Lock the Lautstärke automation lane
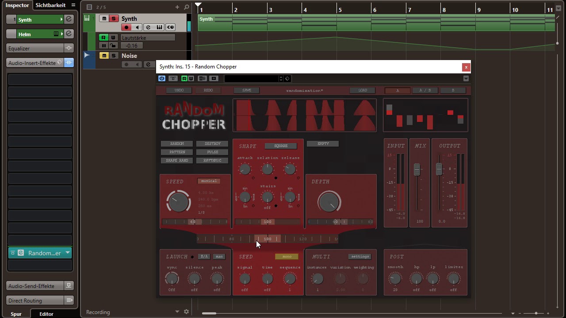The height and width of the screenshot is (318, 566). click(113, 45)
